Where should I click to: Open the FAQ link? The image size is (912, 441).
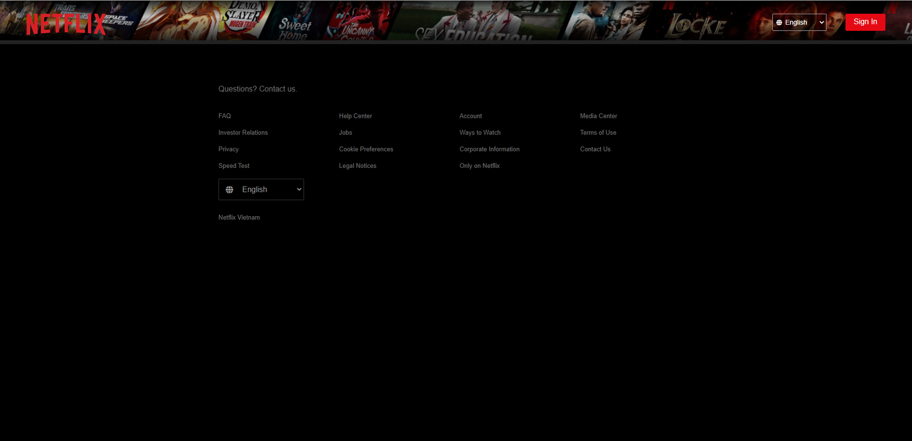[225, 116]
